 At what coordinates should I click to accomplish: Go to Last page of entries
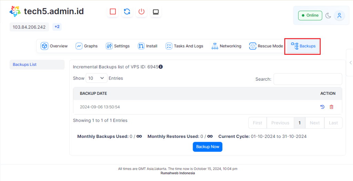(x=333, y=123)
